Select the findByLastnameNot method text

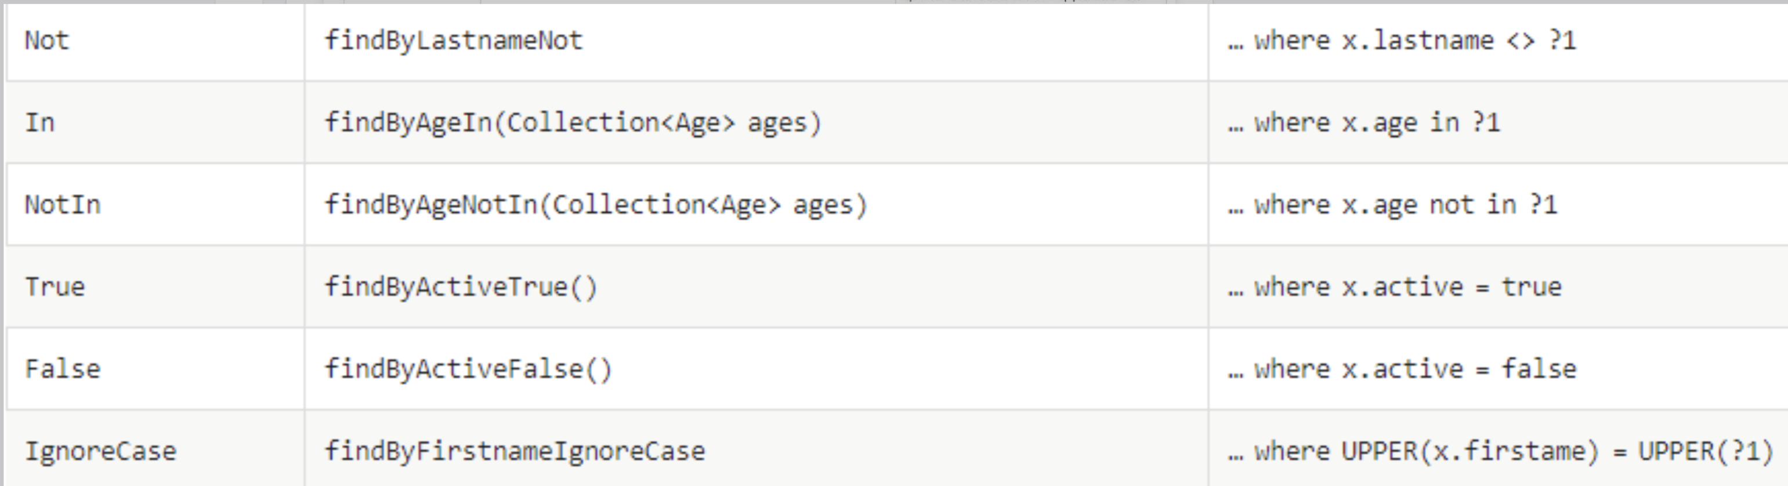pyautogui.click(x=454, y=41)
